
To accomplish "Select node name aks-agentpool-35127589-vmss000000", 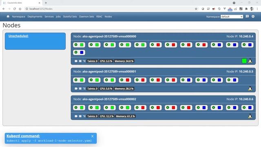I will (x=109, y=36).
